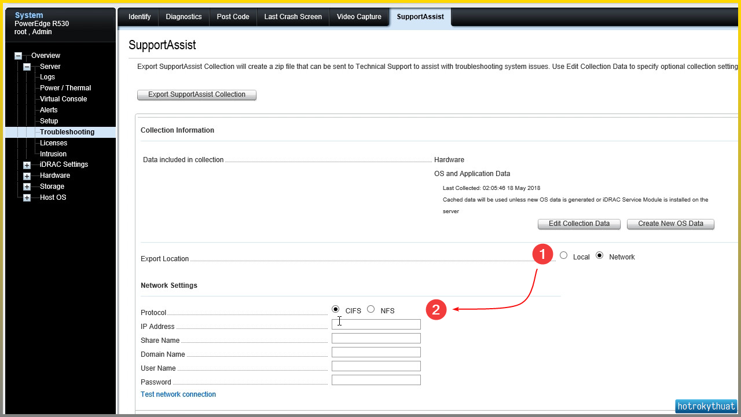Open the Setup tree item
The height and width of the screenshot is (417, 741).
pyautogui.click(x=49, y=121)
